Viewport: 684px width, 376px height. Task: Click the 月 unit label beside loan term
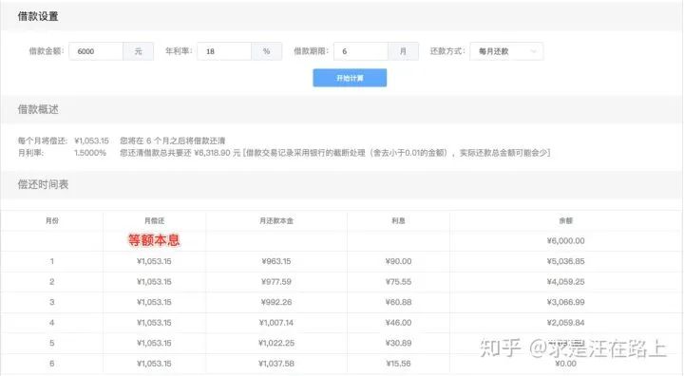pos(403,51)
